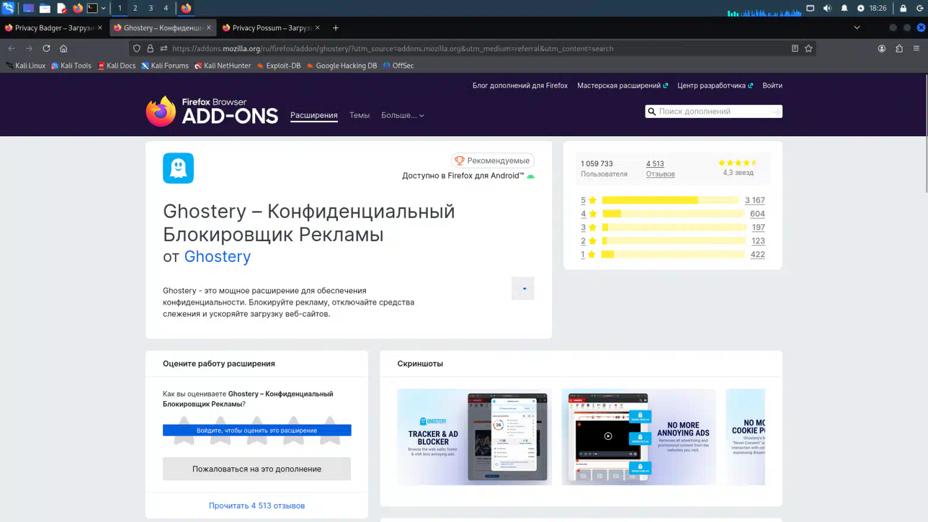
Task: Open the Firefox account icon
Action: (x=882, y=49)
